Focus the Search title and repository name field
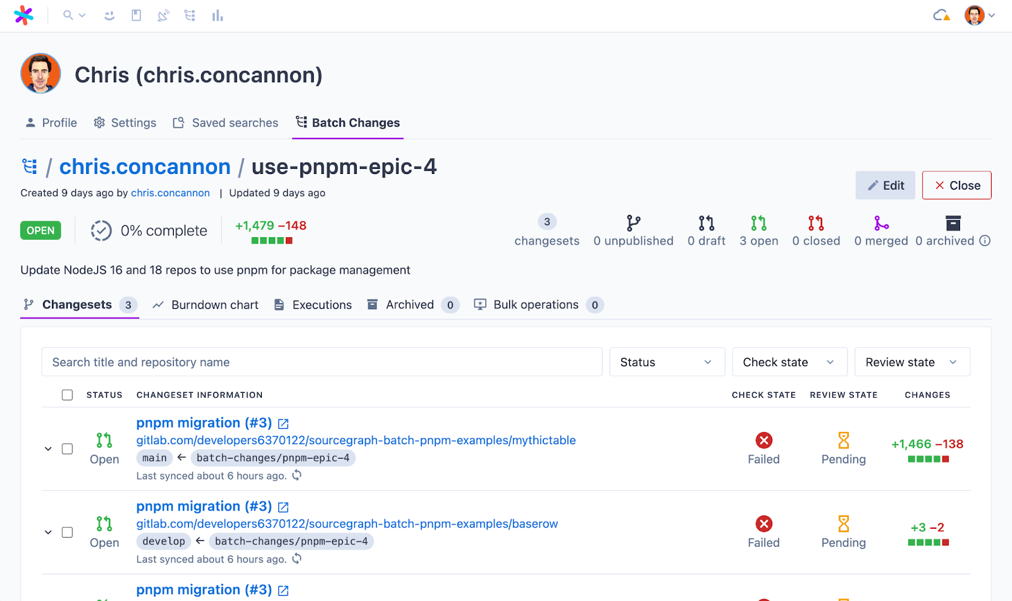Image resolution: width=1012 pixels, height=601 pixels. pyautogui.click(x=322, y=362)
